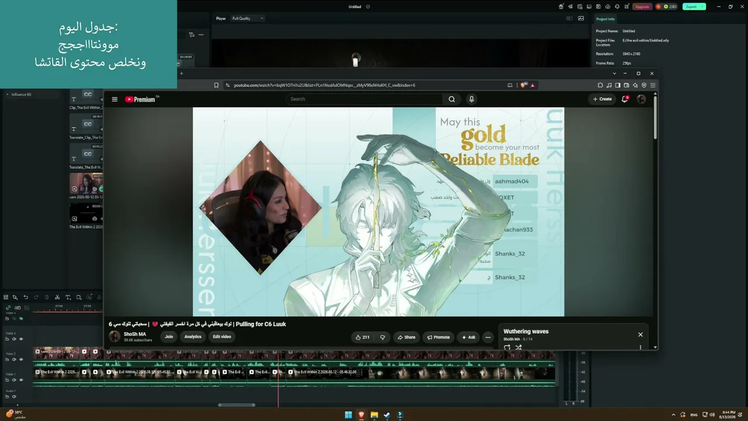The width and height of the screenshot is (748, 421).
Task: Hide the Video 2 track
Action: tap(21, 360)
